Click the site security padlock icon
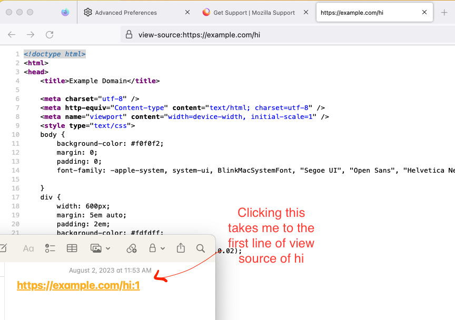The width and height of the screenshot is (455, 320). point(129,35)
